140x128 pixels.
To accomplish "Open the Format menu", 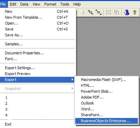I will pyautogui.click(x=50, y=4).
